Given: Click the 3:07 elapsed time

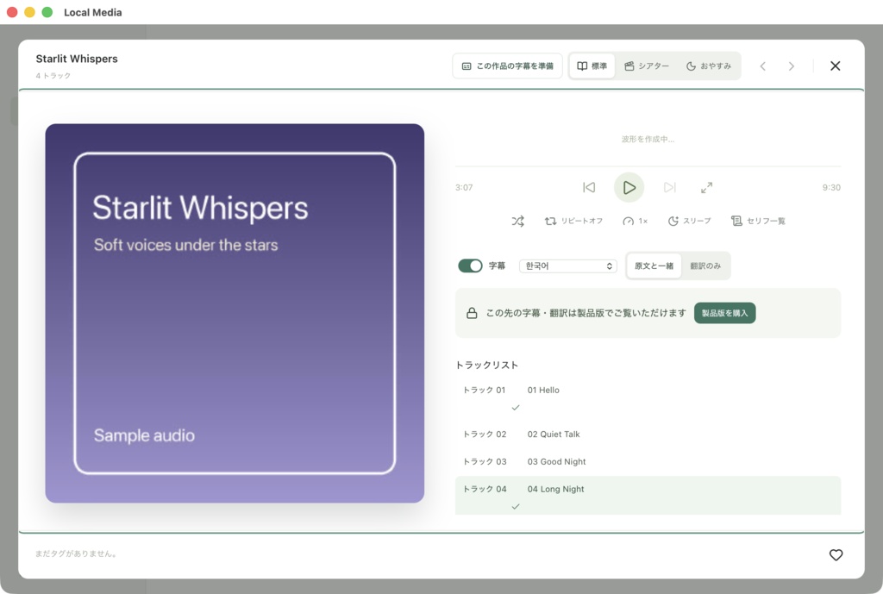Looking at the screenshot, I should (x=464, y=187).
